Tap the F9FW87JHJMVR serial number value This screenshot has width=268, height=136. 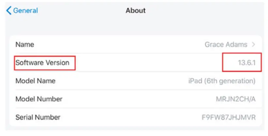(x=229, y=117)
